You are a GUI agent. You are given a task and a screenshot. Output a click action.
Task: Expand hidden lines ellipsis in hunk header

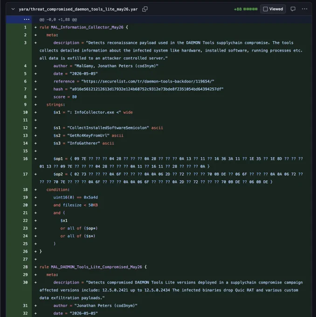27,20
